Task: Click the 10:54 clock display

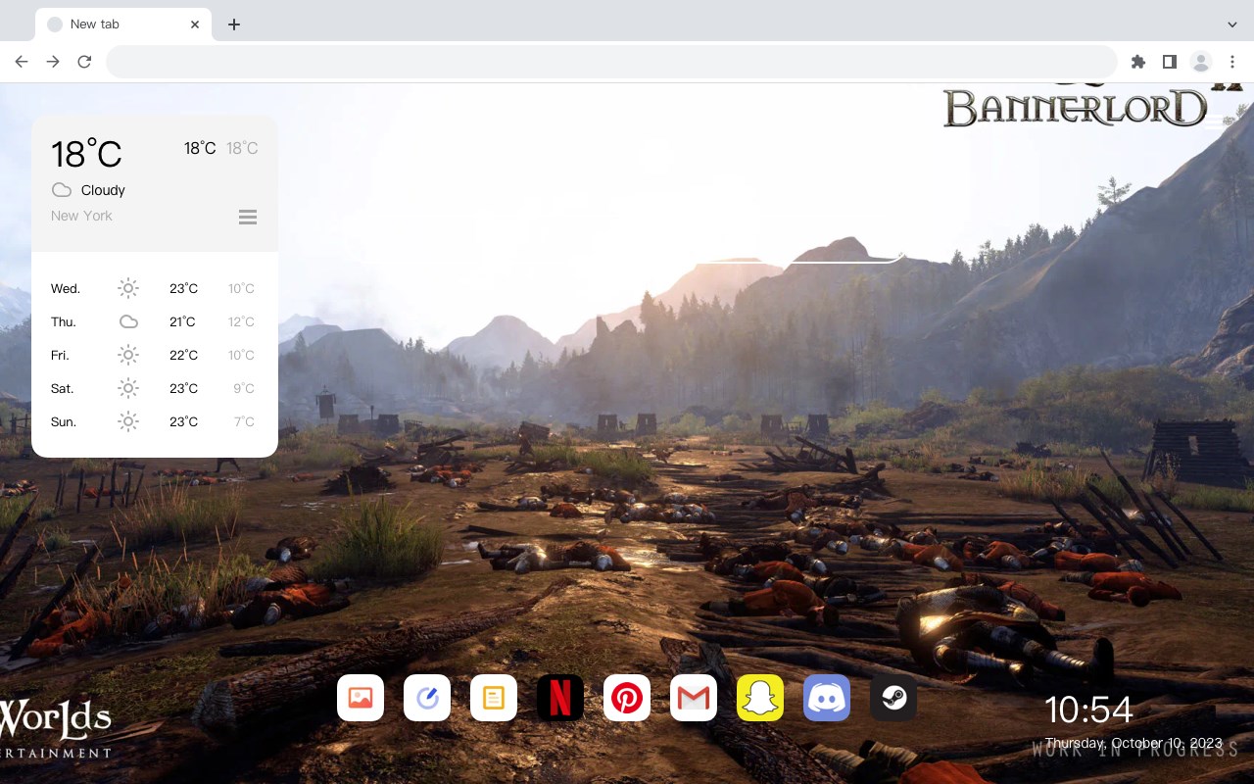Action: tap(1088, 710)
